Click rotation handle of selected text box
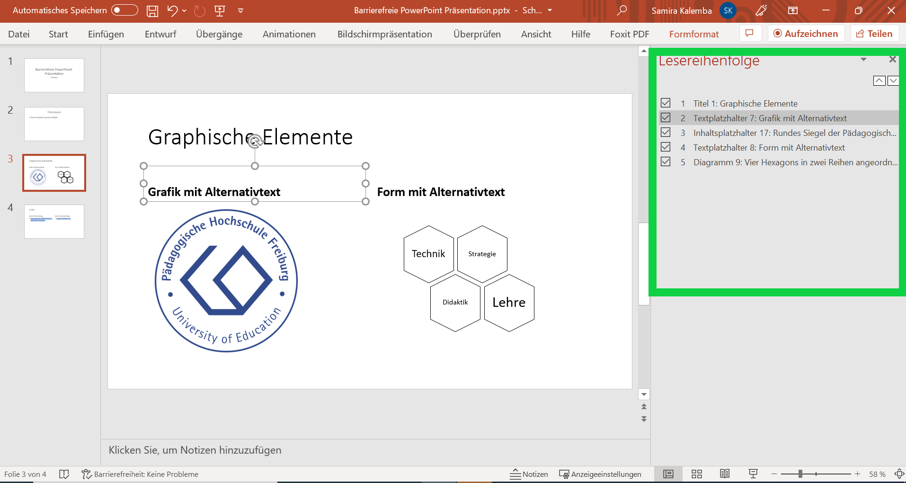Viewport: 906px width, 483px height. [x=255, y=141]
